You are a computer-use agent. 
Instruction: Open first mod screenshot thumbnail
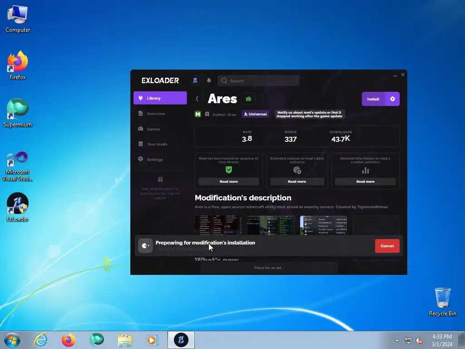218,225
